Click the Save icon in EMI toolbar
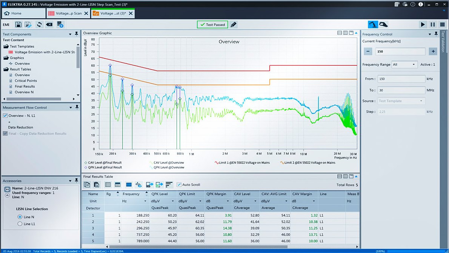The width and height of the screenshot is (449, 253). coord(18,25)
